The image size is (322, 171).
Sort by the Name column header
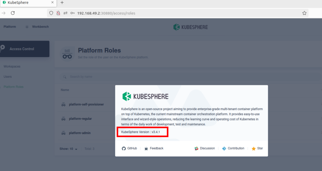[x=65, y=90]
